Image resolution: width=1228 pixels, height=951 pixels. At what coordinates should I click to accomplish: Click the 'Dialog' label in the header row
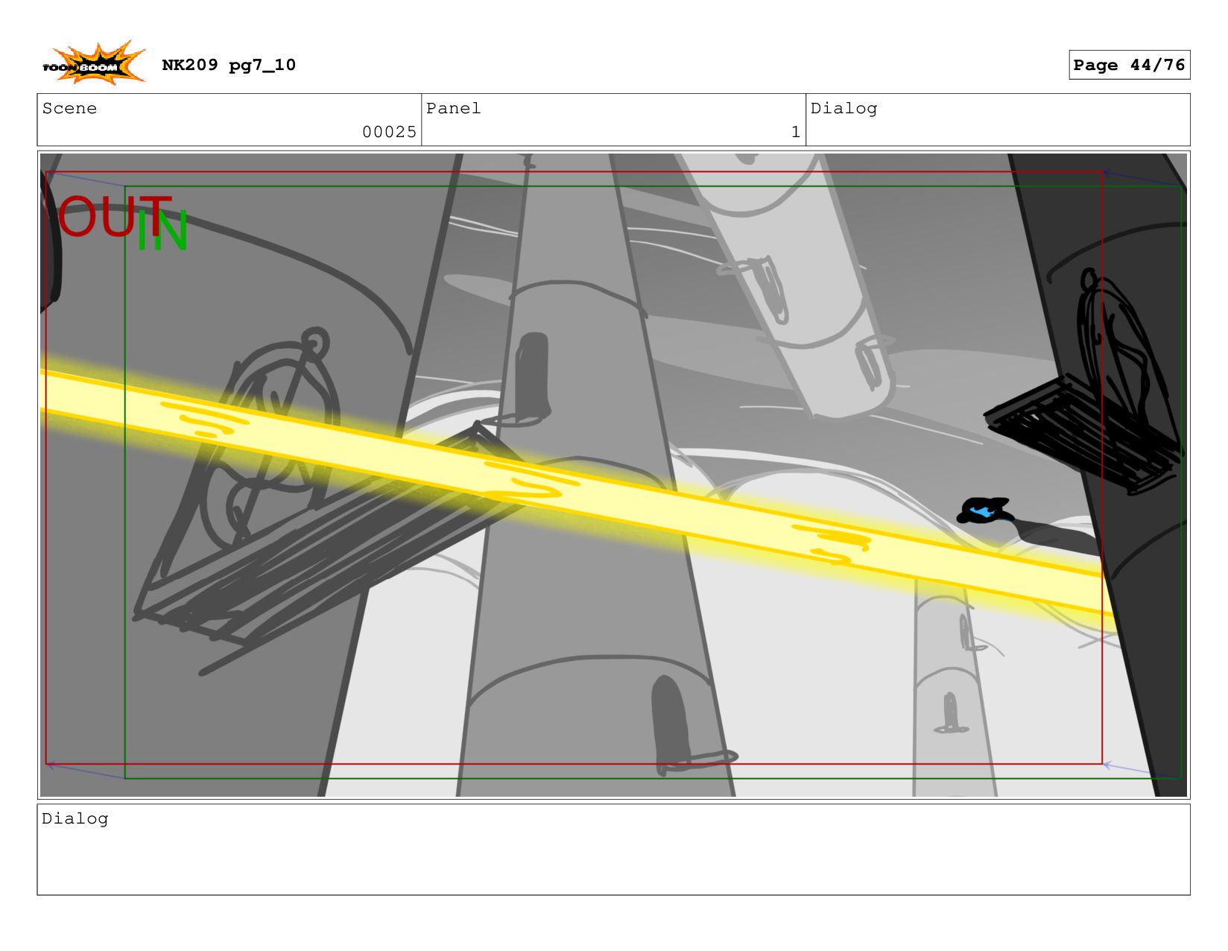click(844, 108)
